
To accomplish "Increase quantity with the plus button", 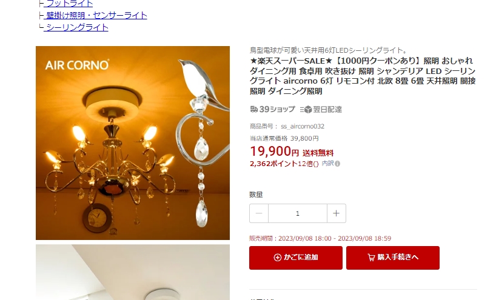I will (337, 213).
